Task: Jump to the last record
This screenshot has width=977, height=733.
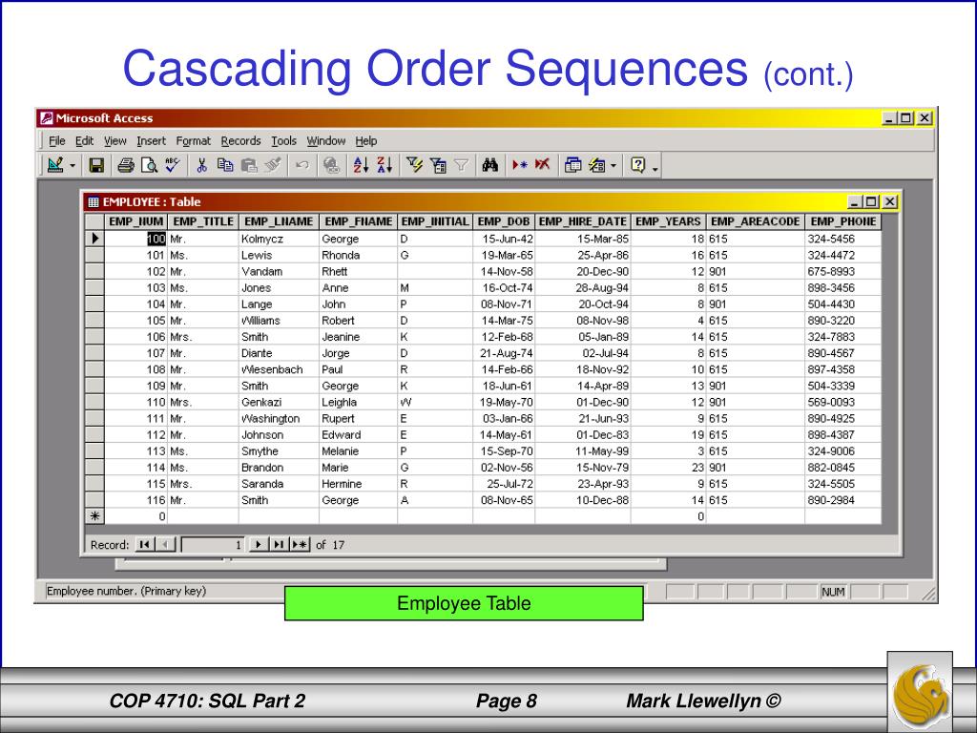Action: [x=279, y=545]
